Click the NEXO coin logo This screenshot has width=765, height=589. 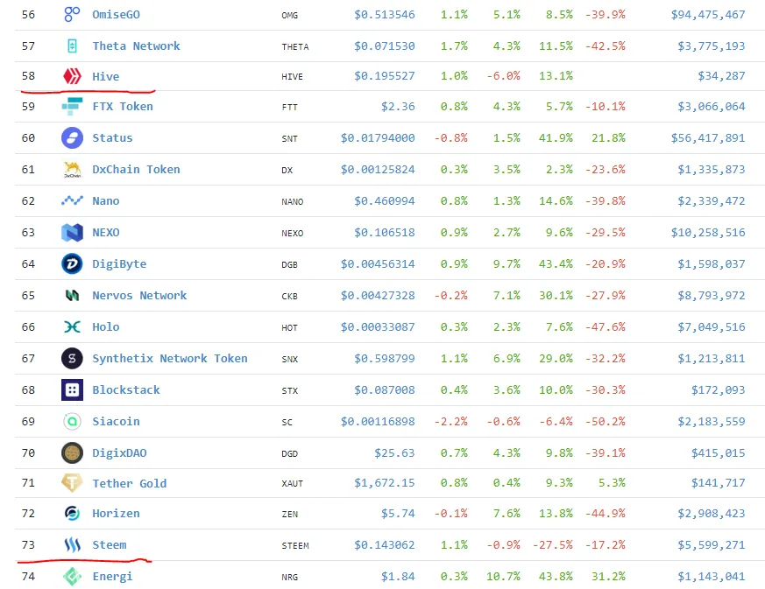click(72, 233)
